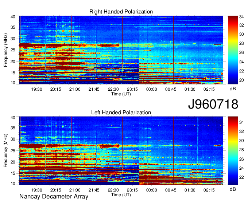248x201 pixels.
Task: Click 'Time (UT)' label under Left Handed plot
Action: 121,195
